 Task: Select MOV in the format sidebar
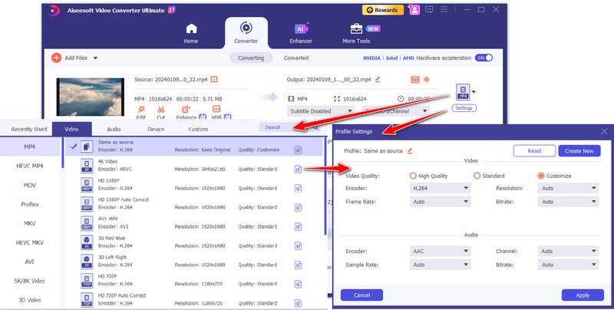30,185
